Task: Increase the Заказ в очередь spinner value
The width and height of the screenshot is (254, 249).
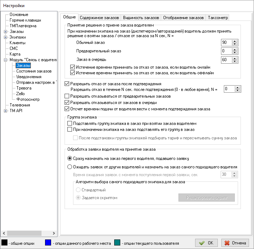Action: [x=234, y=58]
